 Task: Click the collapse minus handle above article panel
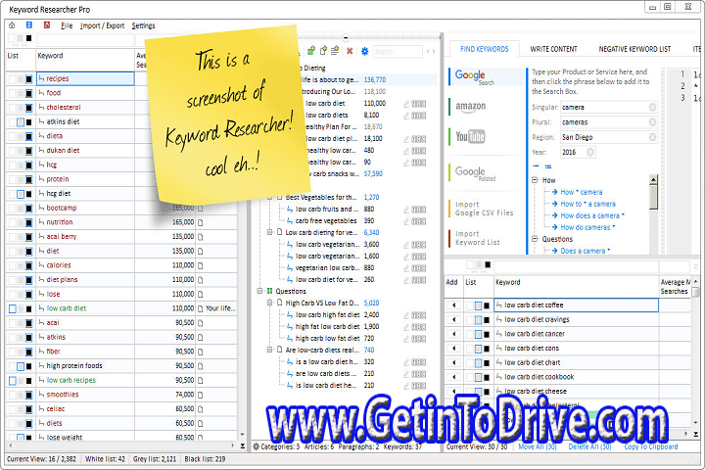(346, 37)
